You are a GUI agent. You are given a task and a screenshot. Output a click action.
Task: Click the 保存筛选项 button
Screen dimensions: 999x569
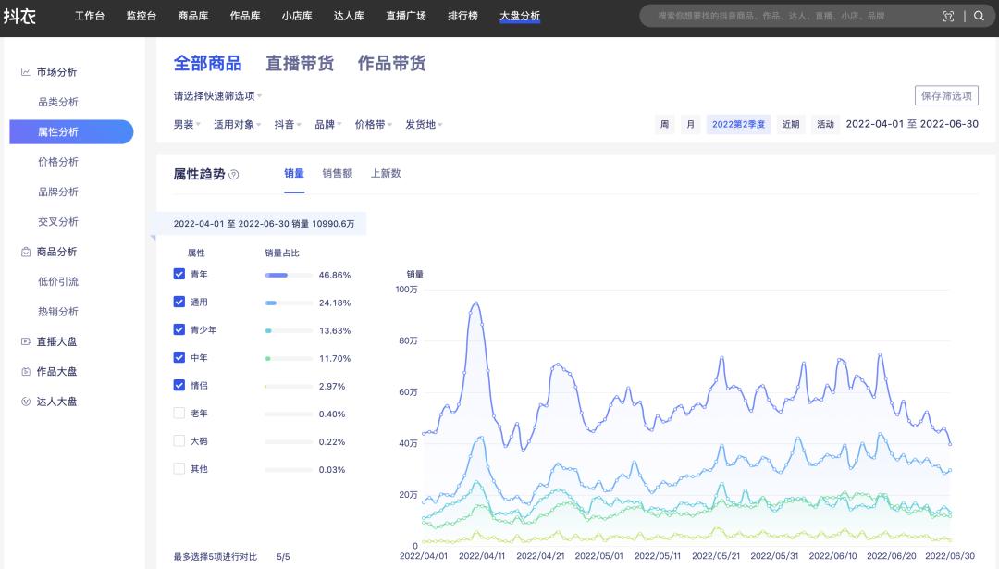[x=946, y=96]
